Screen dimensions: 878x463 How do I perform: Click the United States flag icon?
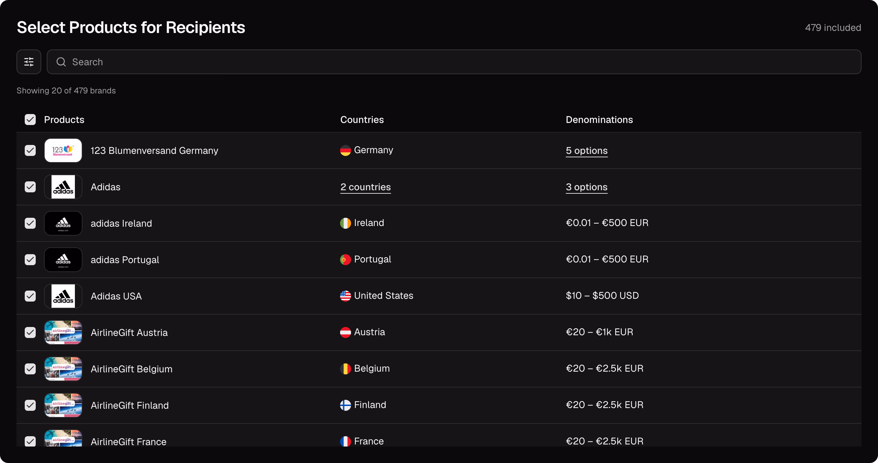click(x=346, y=296)
